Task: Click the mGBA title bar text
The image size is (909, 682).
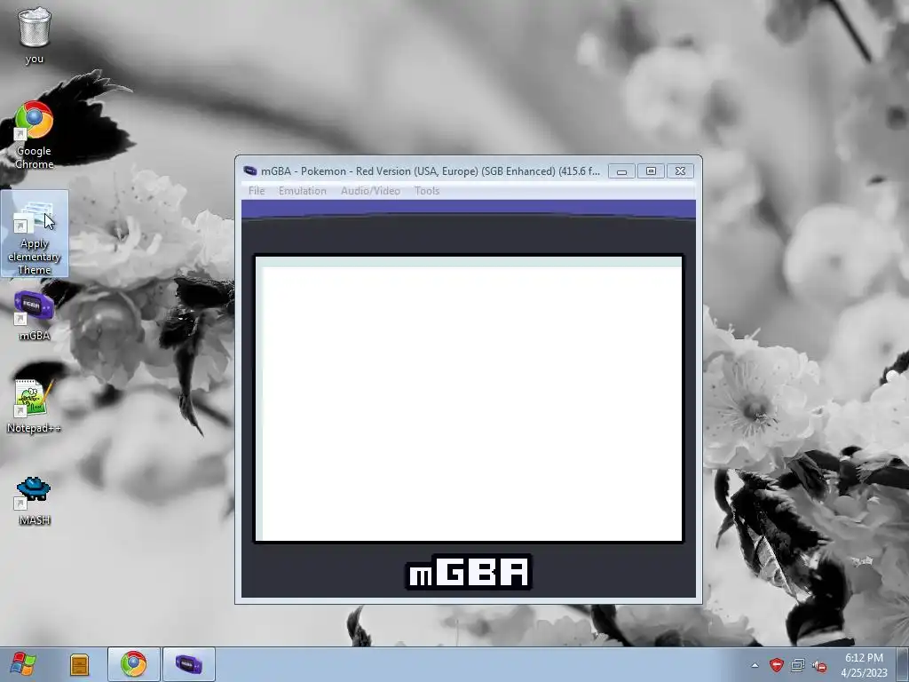Action: point(431,171)
